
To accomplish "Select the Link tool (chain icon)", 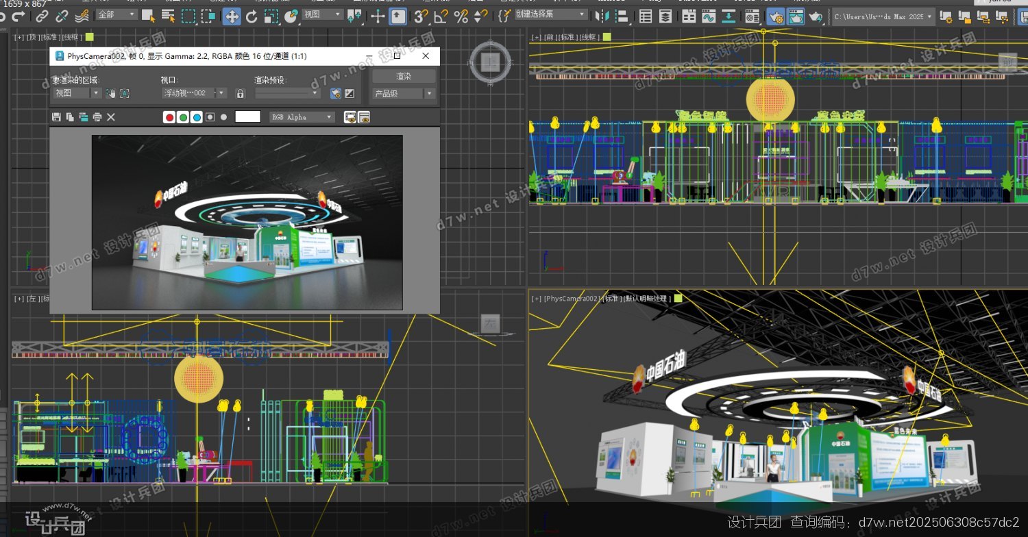I will 42,16.
